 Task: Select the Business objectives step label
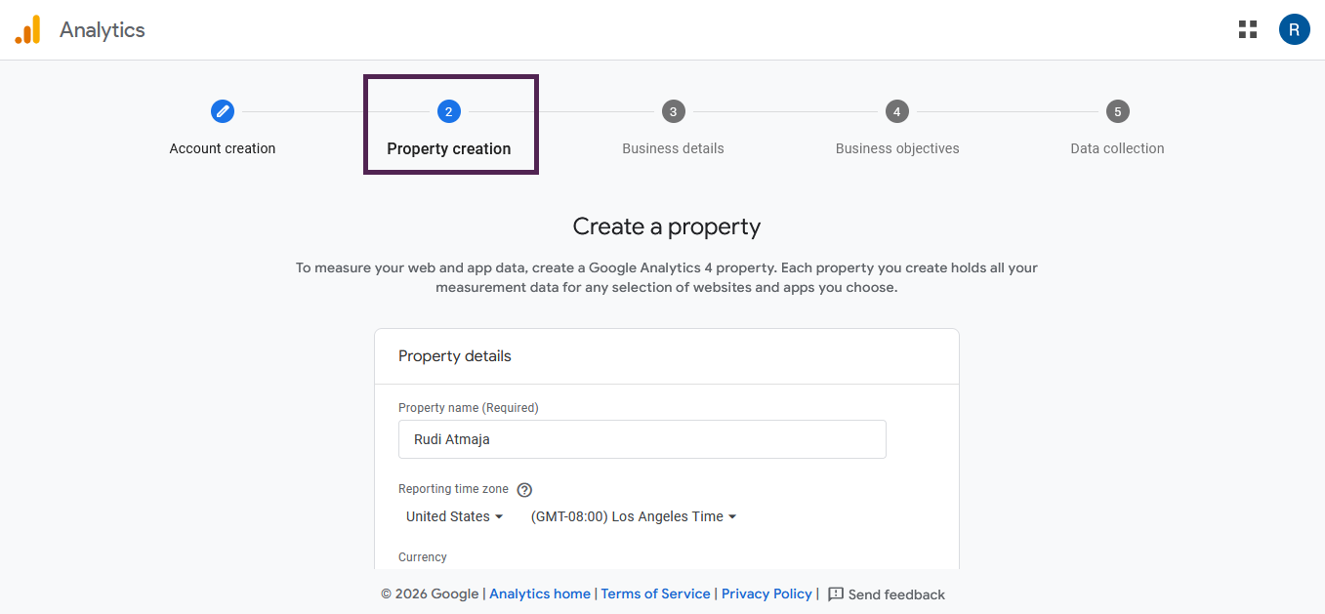[x=897, y=148]
